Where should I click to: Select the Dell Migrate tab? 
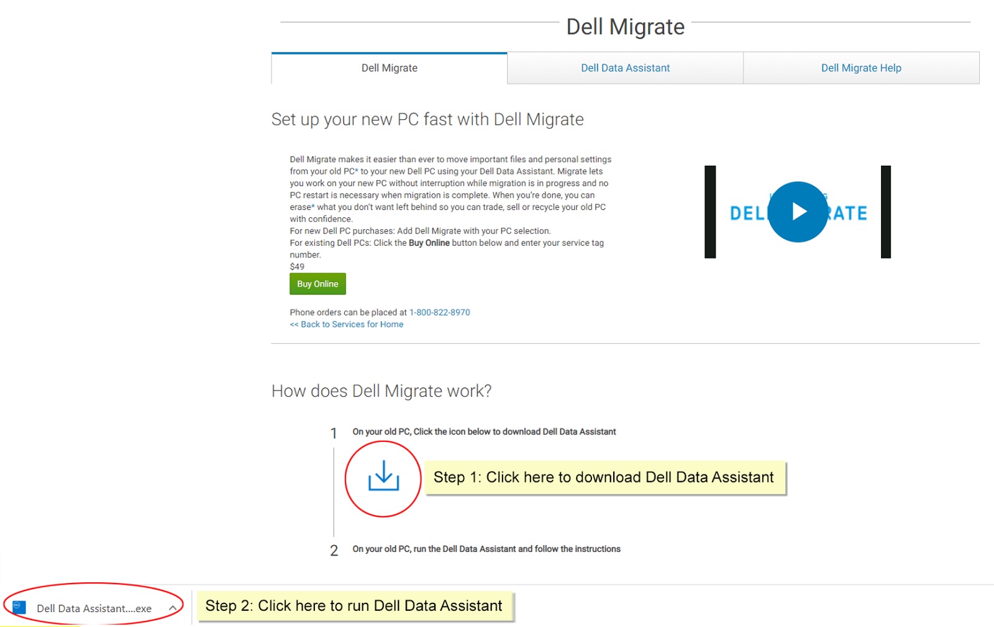[389, 68]
